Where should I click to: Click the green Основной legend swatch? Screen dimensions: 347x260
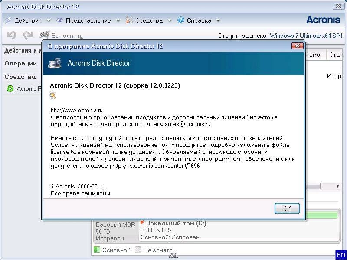pyautogui.click(x=97, y=250)
